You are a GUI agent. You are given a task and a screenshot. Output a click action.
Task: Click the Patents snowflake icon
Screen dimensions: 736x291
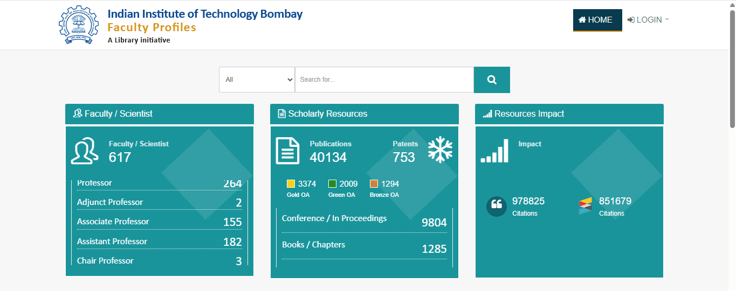[440, 150]
